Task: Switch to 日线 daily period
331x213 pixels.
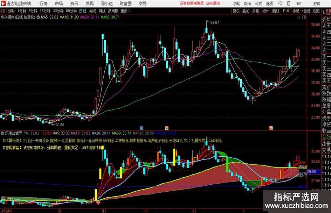Action: pos(83,11)
